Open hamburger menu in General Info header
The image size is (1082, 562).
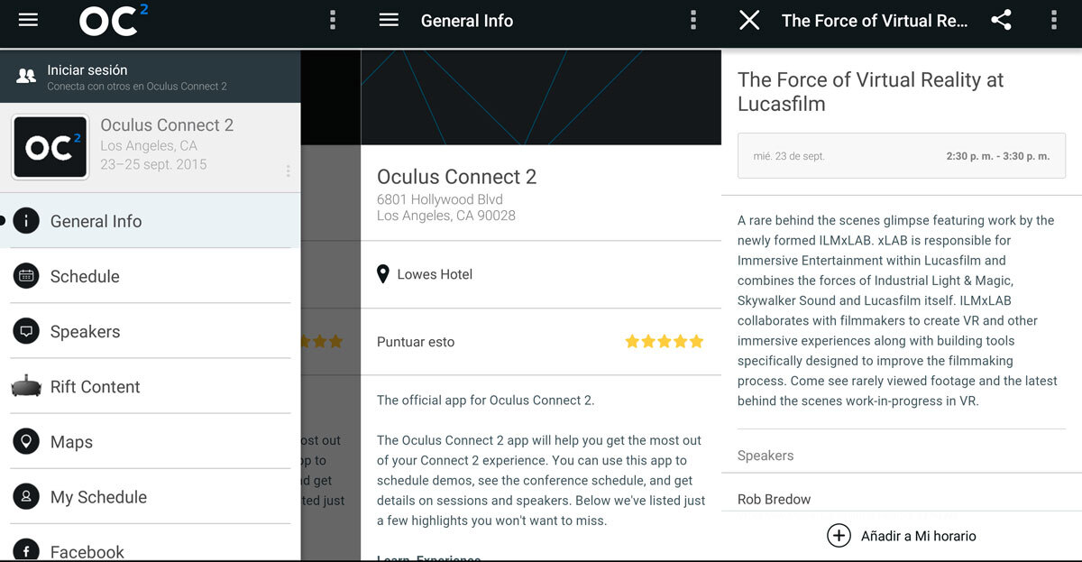click(389, 21)
